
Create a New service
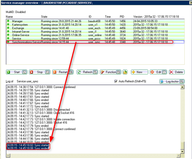tap(139, 72)
